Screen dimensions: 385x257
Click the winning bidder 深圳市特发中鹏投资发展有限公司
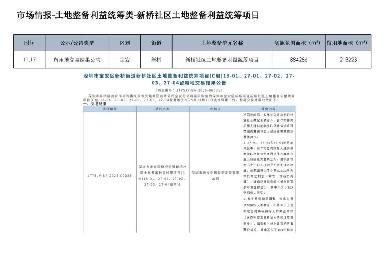[x=215, y=175]
